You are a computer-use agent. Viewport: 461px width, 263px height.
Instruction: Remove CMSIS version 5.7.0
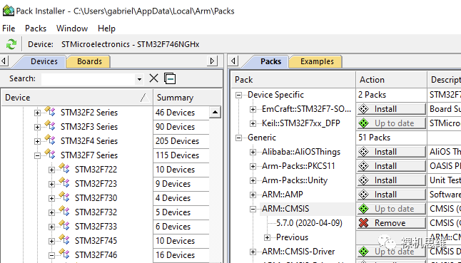point(391,223)
